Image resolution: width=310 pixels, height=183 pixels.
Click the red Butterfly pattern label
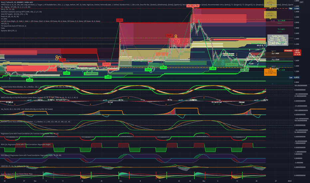pyautogui.click(x=106, y=64)
